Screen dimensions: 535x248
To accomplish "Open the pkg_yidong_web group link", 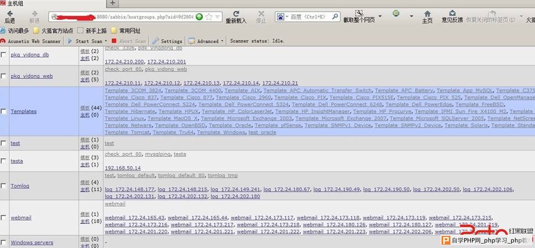I will point(32,76).
